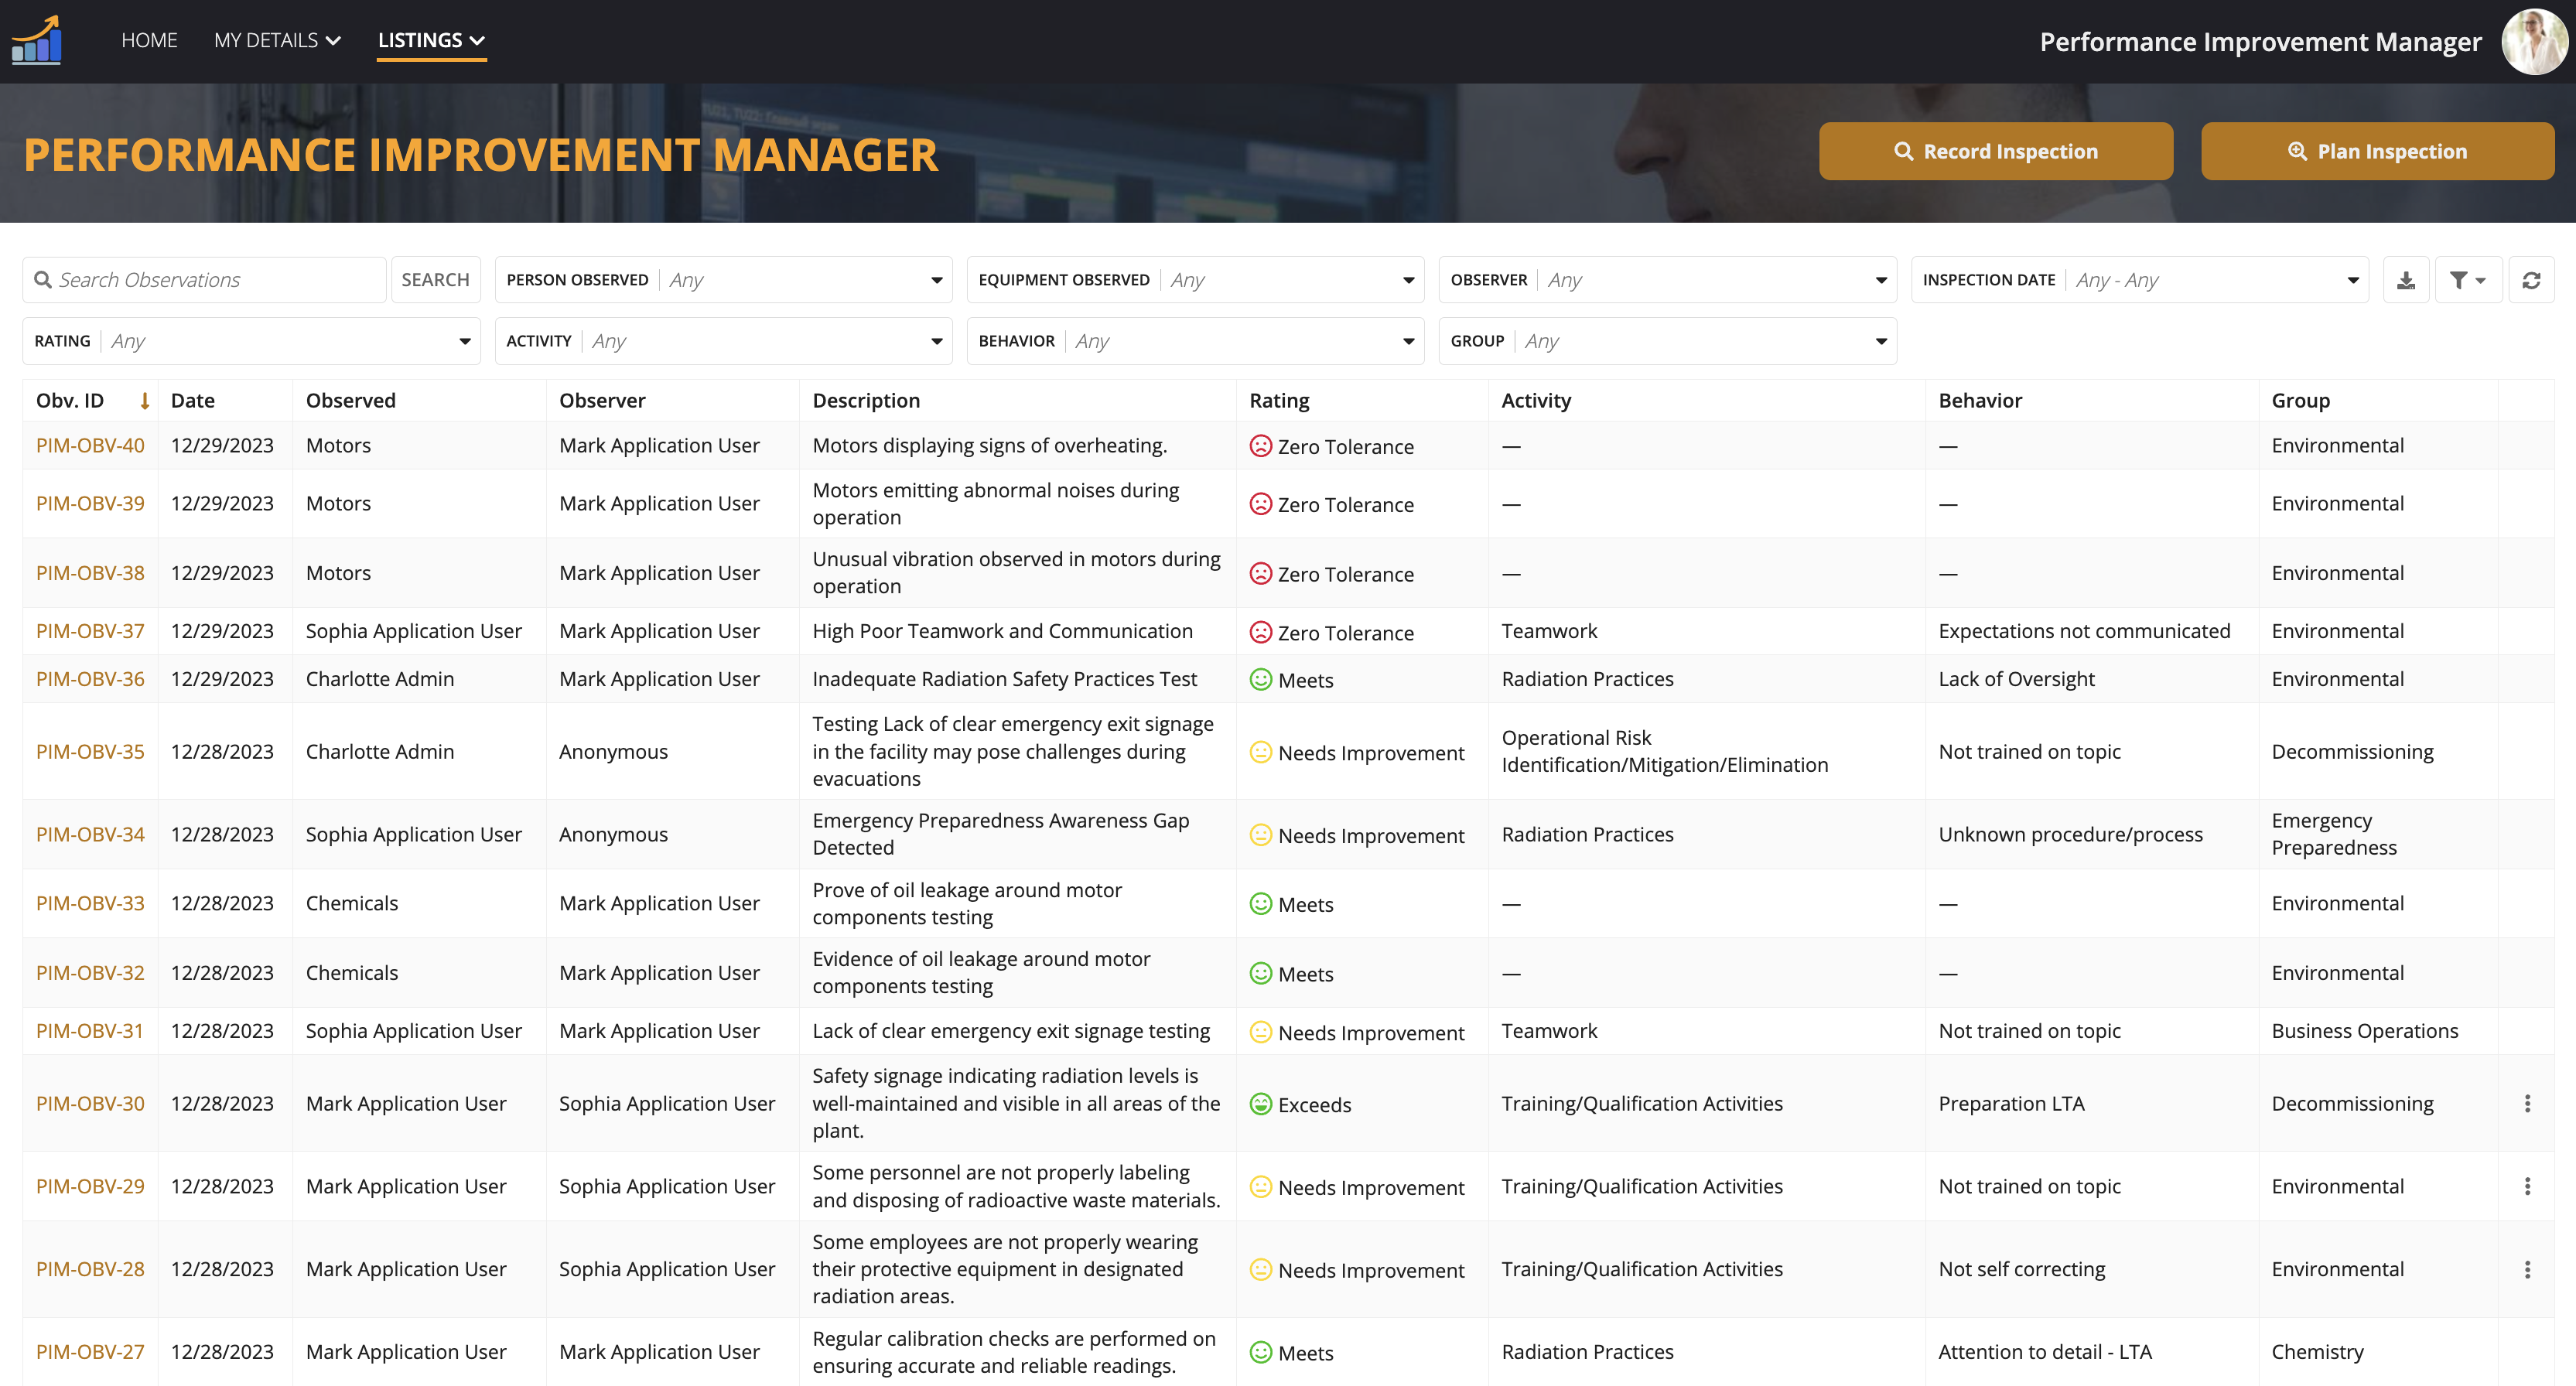Viewport: 2576px width, 1386px height.
Task: Open observation PIM-OBV-32
Action: click(90, 973)
